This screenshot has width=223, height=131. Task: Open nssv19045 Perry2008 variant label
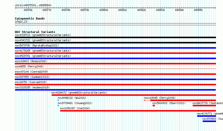(160, 98)
